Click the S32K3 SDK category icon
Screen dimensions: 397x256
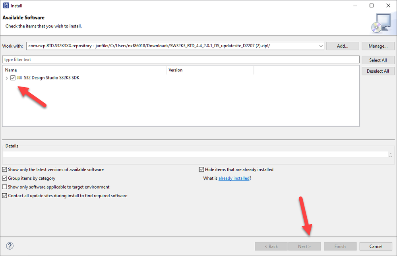pyautogui.click(x=19, y=78)
